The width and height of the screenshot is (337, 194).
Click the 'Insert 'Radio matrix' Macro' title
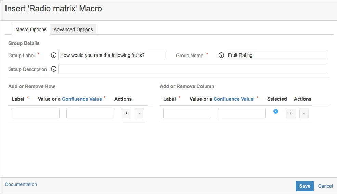(53, 9)
